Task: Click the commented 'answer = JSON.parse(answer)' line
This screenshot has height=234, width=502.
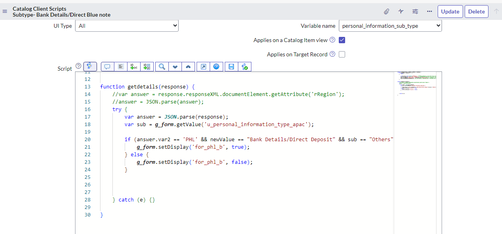Action: [158, 102]
